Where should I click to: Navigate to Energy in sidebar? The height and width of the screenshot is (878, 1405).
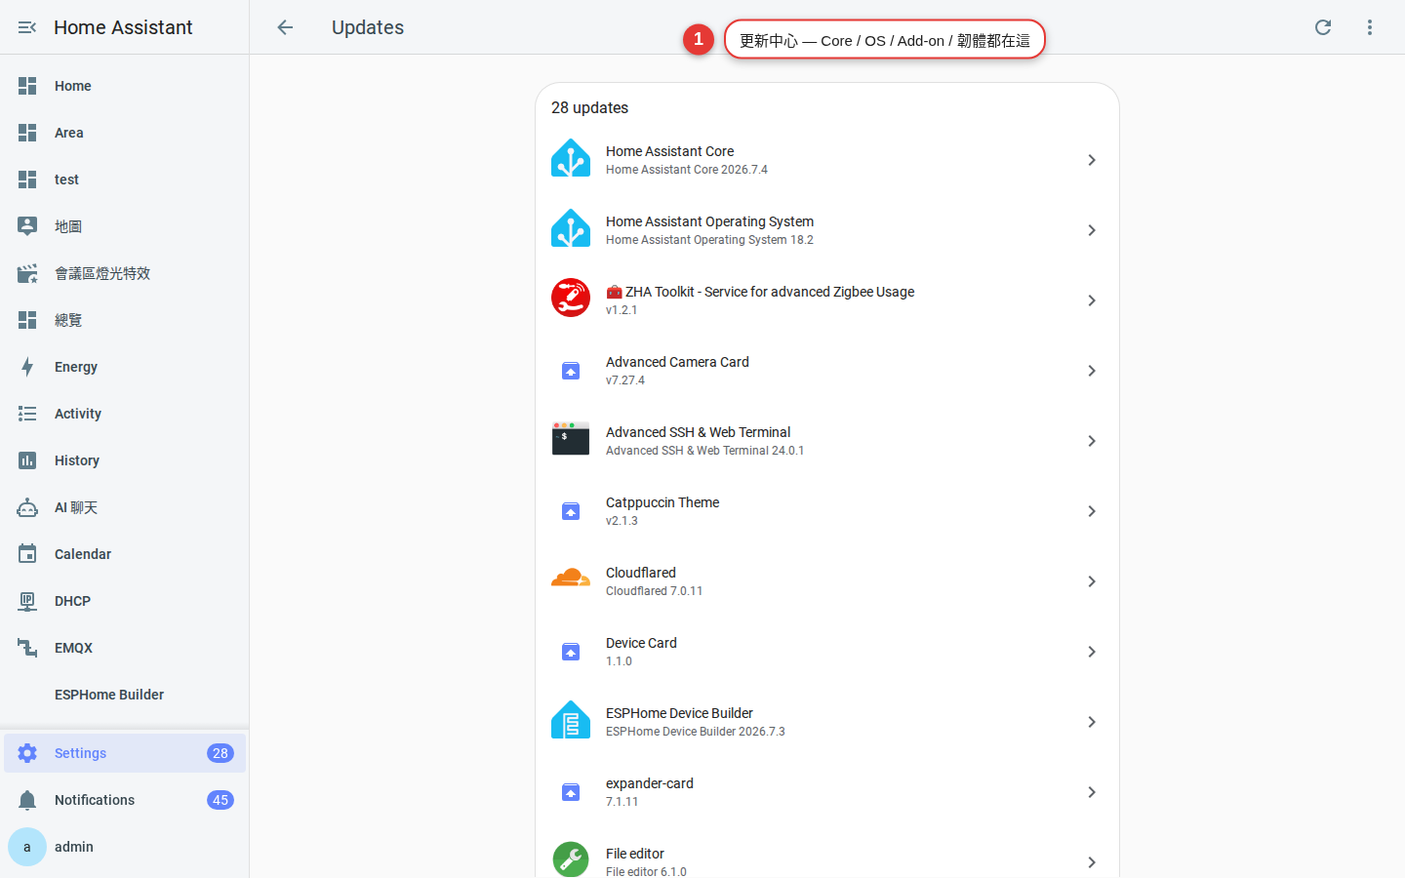pos(125,367)
